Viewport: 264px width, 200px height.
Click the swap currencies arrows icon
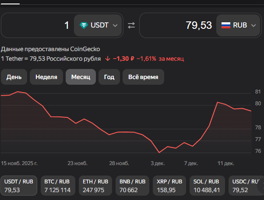click(x=131, y=25)
